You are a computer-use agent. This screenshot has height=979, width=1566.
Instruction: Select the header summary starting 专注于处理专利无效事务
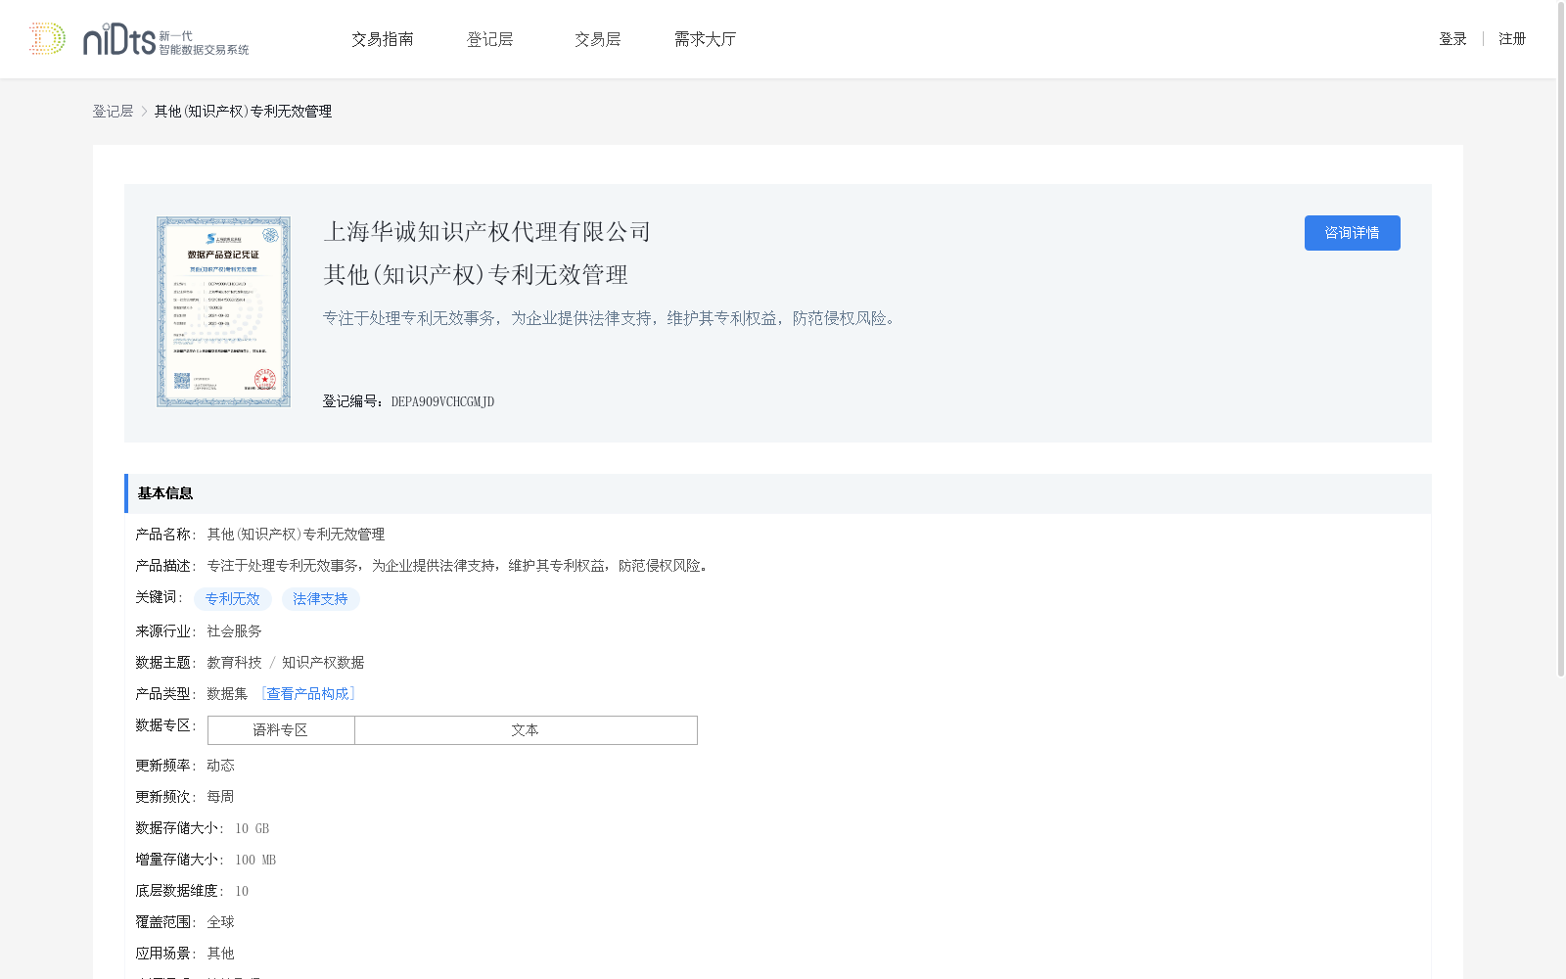coord(613,318)
